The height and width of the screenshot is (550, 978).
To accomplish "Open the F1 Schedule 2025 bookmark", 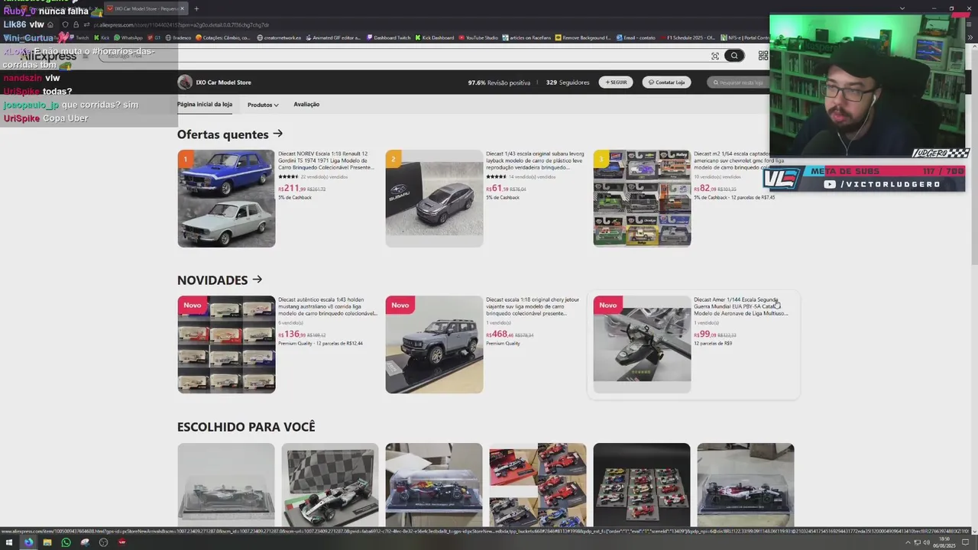I will [x=688, y=37].
